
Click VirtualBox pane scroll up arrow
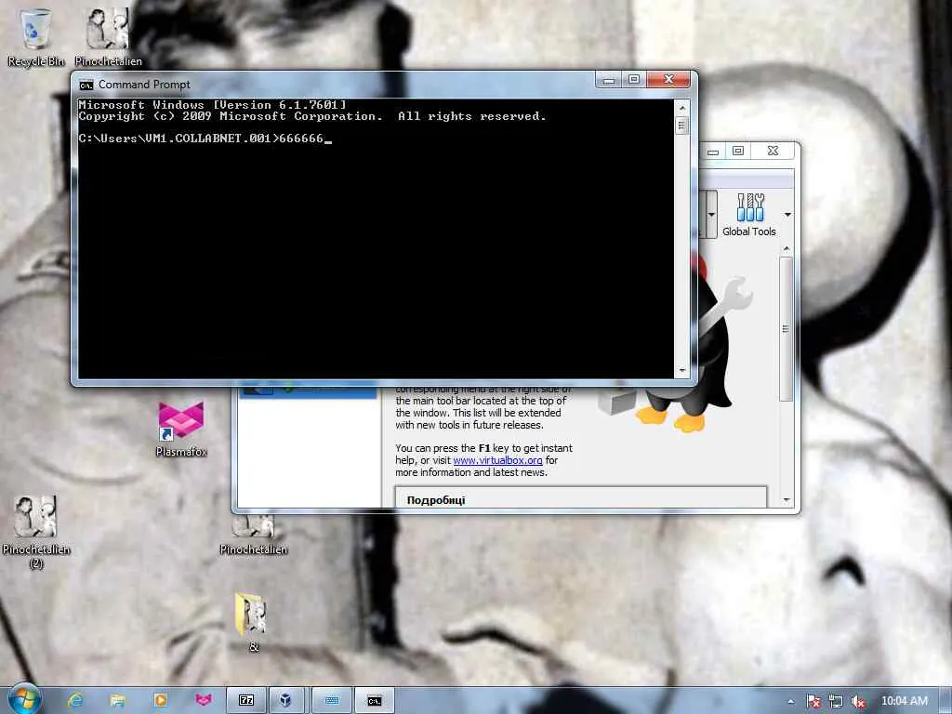coord(787,249)
